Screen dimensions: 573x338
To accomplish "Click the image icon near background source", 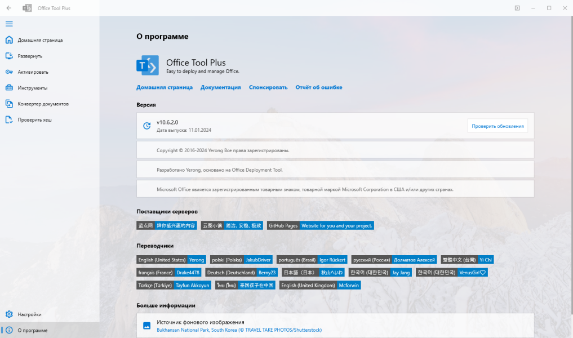I will coord(147,326).
